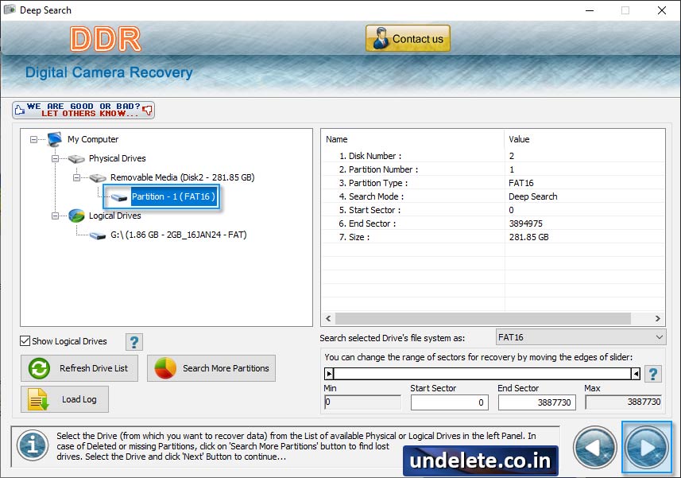This screenshot has width=681, height=478.
Task: Select the Logical Drives label
Action: (x=114, y=216)
